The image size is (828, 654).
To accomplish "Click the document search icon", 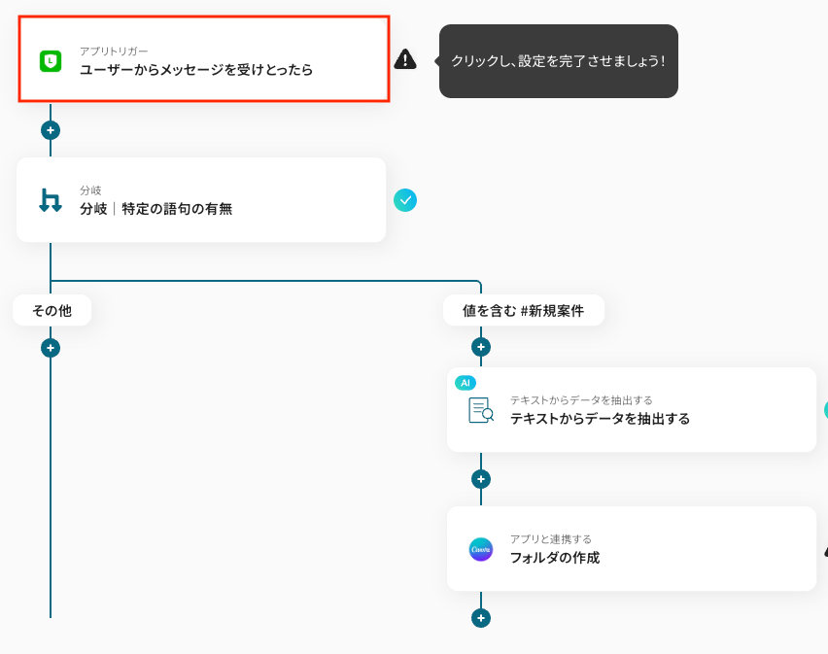I will tap(481, 410).
